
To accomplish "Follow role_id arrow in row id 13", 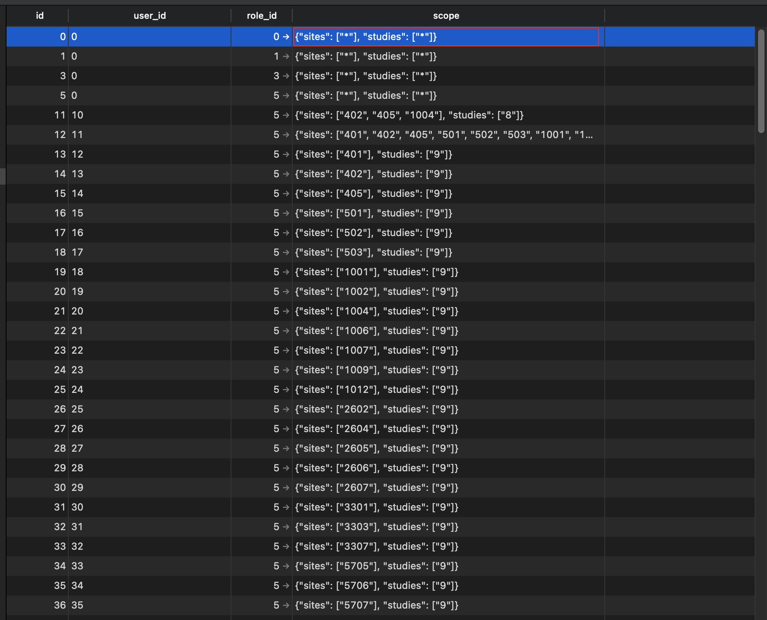I will pyautogui.click(x=286, y=154).
